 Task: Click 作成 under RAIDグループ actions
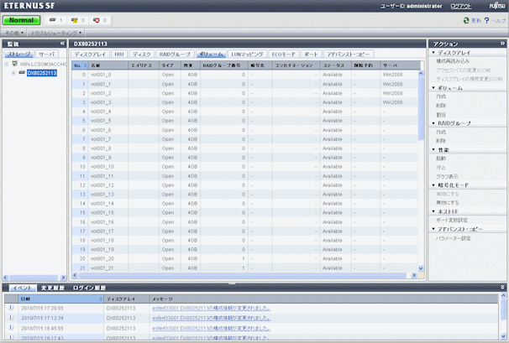[441, 132]
